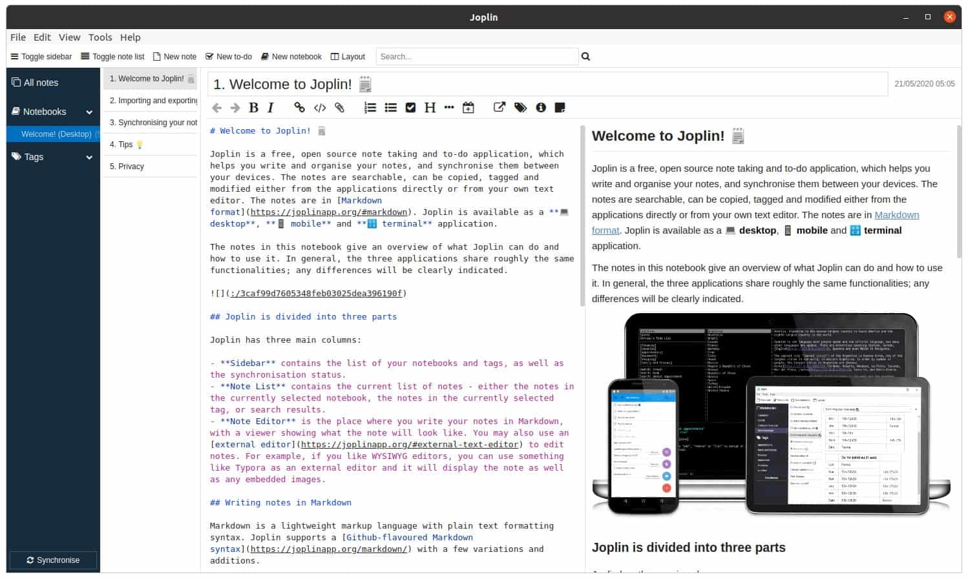Create a new notebook

pyautogui.click(x=291, y=57)
